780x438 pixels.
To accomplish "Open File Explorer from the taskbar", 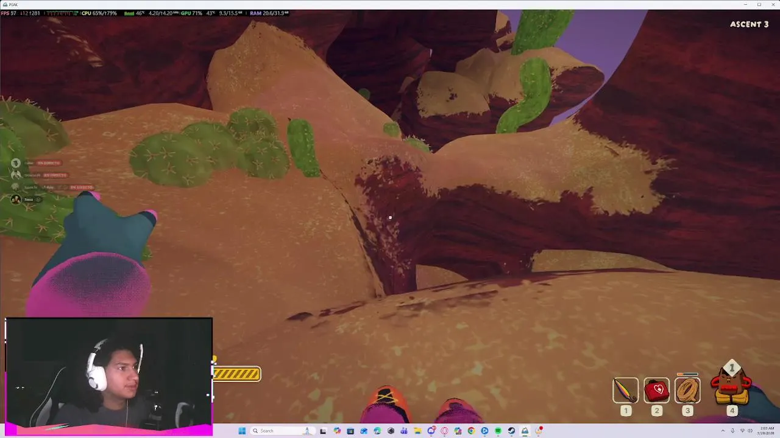I will pyautogui.click(x=417, y=431).
